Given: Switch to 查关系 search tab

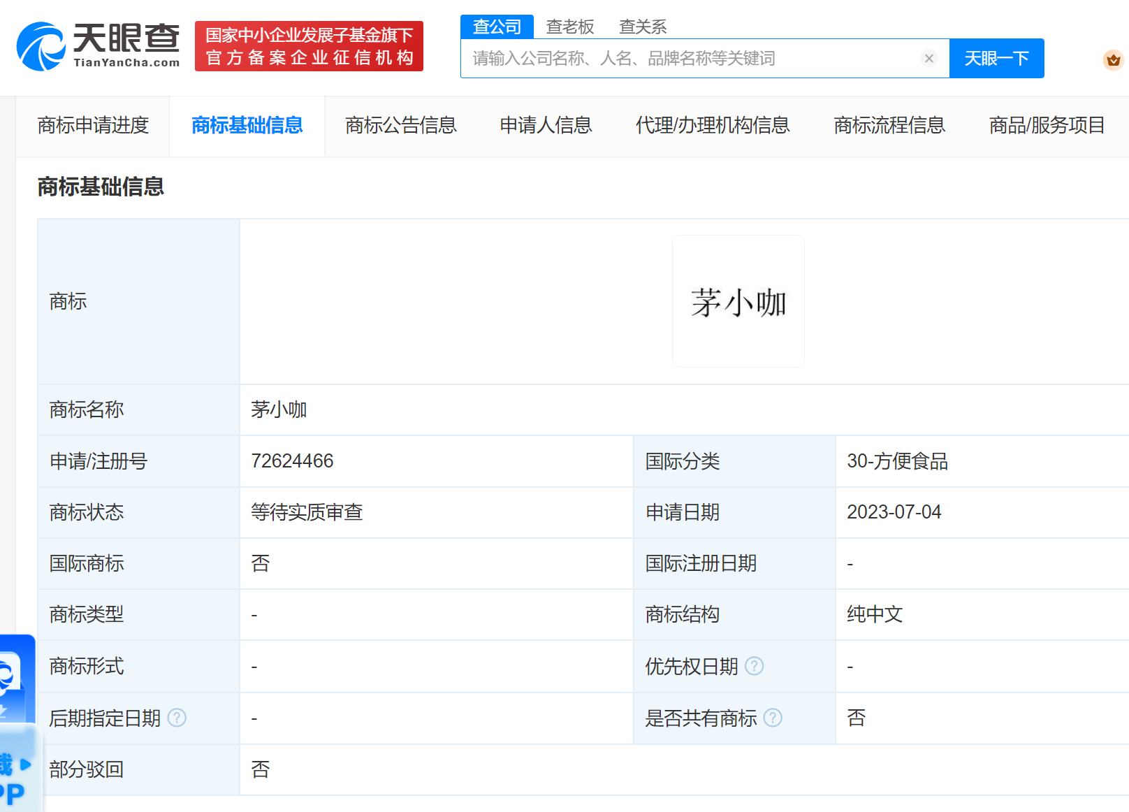Looking at the screenshot, I should pos(642,27).
